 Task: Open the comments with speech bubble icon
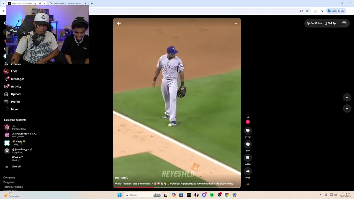coord(248,144)
